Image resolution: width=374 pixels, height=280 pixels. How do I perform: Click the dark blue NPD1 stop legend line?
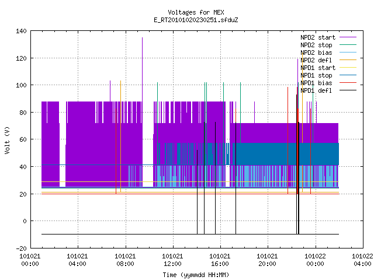click(348, 75)
